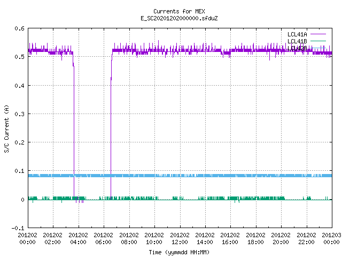Select the file name 'E_SC20201202000000.sfduZ' subtitle
This screenshot has height=257, width=342.
coord(179,18)
